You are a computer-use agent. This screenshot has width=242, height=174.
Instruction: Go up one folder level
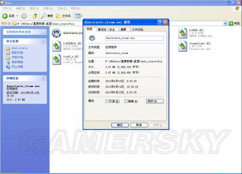pyautogui.click(x=35, y=16)
